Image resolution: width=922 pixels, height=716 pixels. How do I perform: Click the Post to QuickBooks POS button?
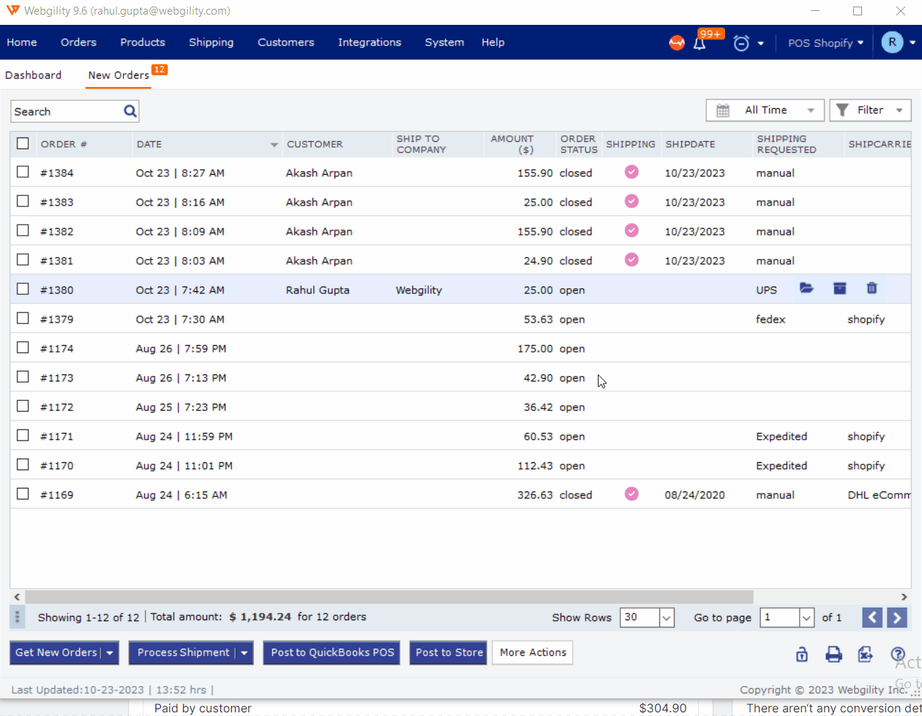coord(331,652)
